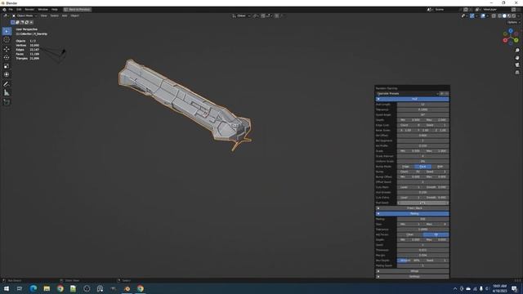
Task: Activate the Transform tool
Action: click(7, 74)
